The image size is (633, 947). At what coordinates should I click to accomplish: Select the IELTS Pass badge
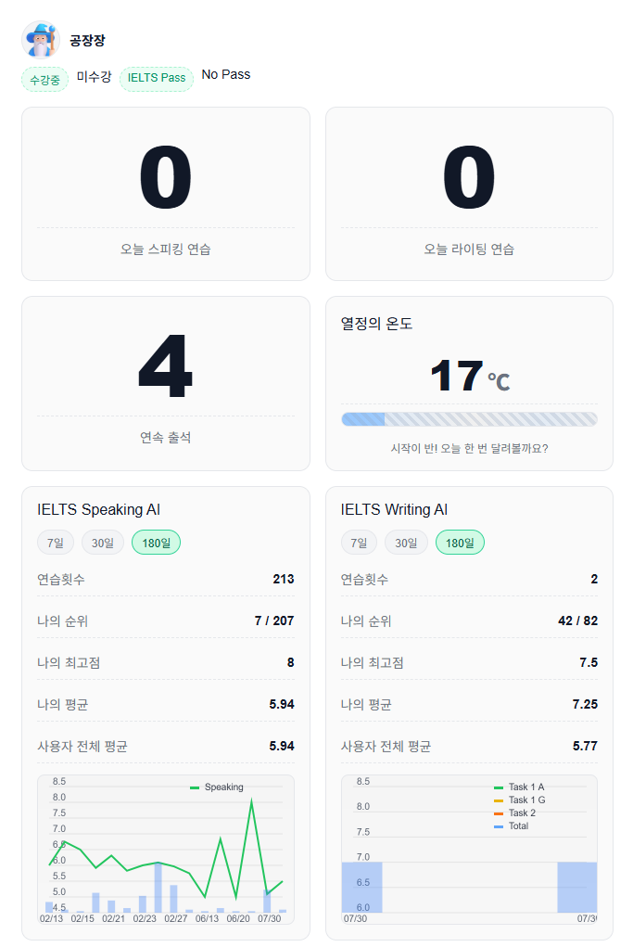(x=157, y=79)
